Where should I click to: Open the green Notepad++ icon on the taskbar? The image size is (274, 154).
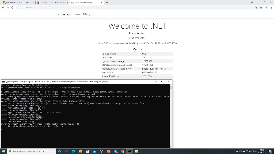pos(136,151)
